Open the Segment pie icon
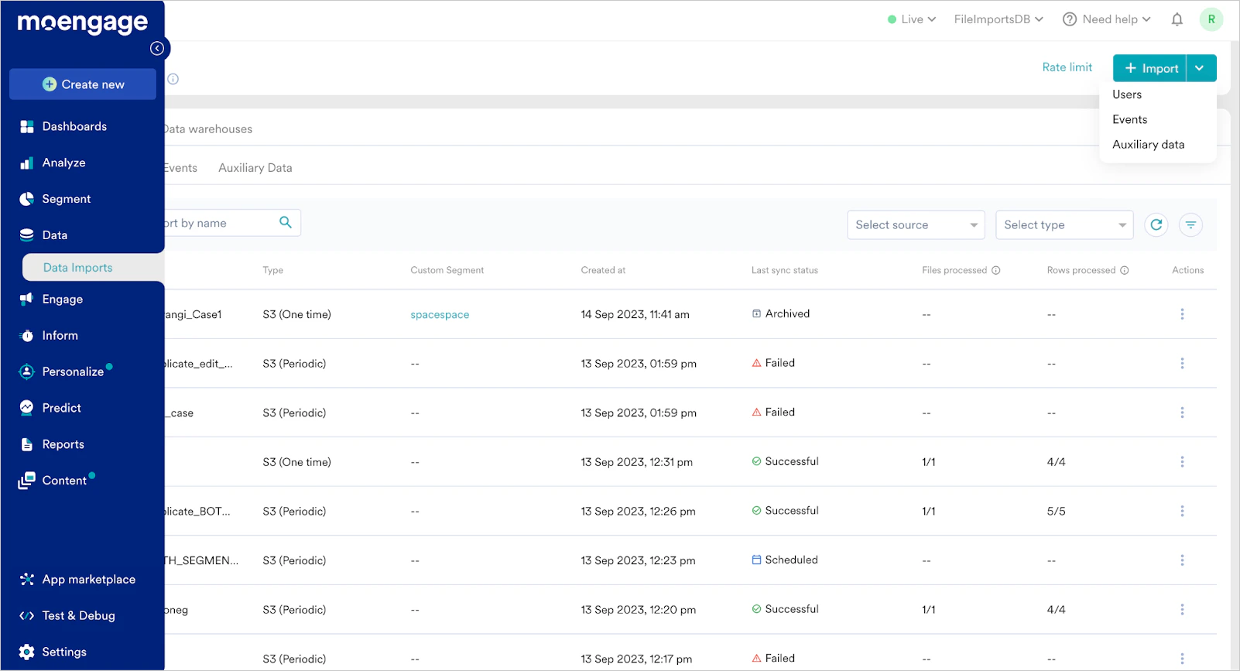 point(27,199)
